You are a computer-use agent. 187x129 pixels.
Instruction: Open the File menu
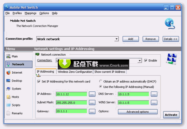point(7,13)
